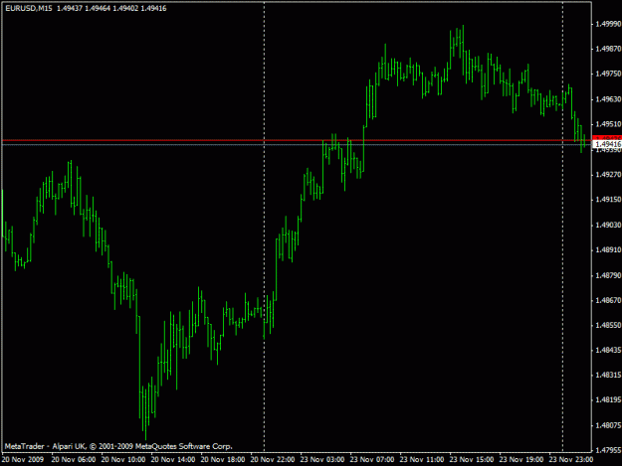Click the 23 Nov 23:00 time label
Image resolution: width=622 pixels, height=466 pixels.
[571, 460]
